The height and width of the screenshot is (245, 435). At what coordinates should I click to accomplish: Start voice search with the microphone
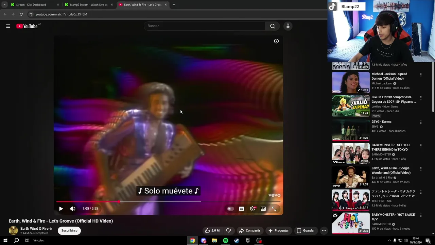pos(288,26)
